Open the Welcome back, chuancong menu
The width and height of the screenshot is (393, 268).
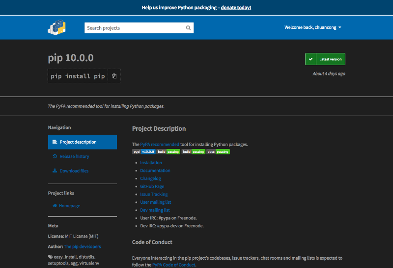(313, 27)
